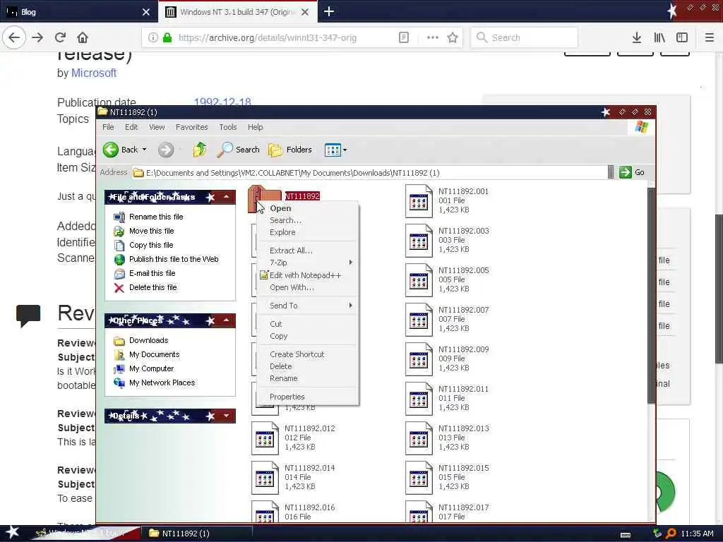This screenshot has width=723, height=542.
Task: Click Explorer vertical scrollbar thumb
Action: click(652, 295)
